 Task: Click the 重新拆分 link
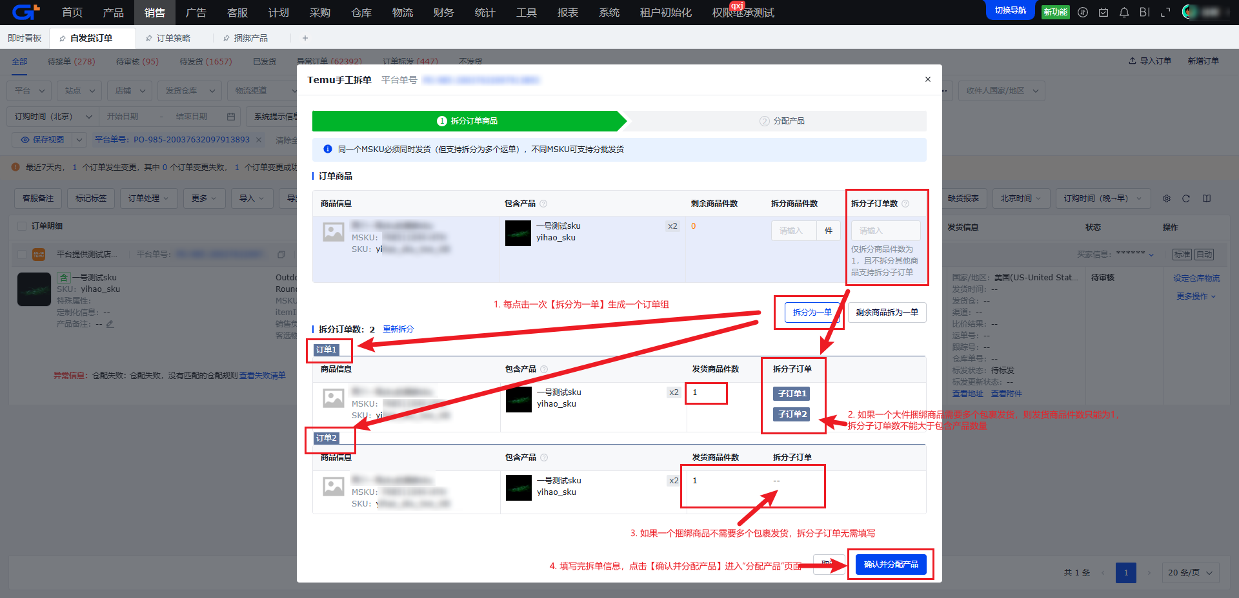398,329
